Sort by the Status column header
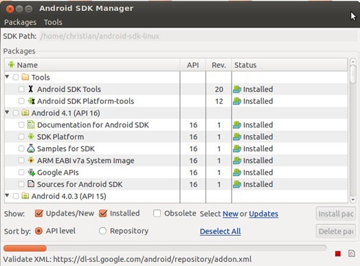Viewport: 360px width, 266px height. pyautogui.click(x=290, y=65)
